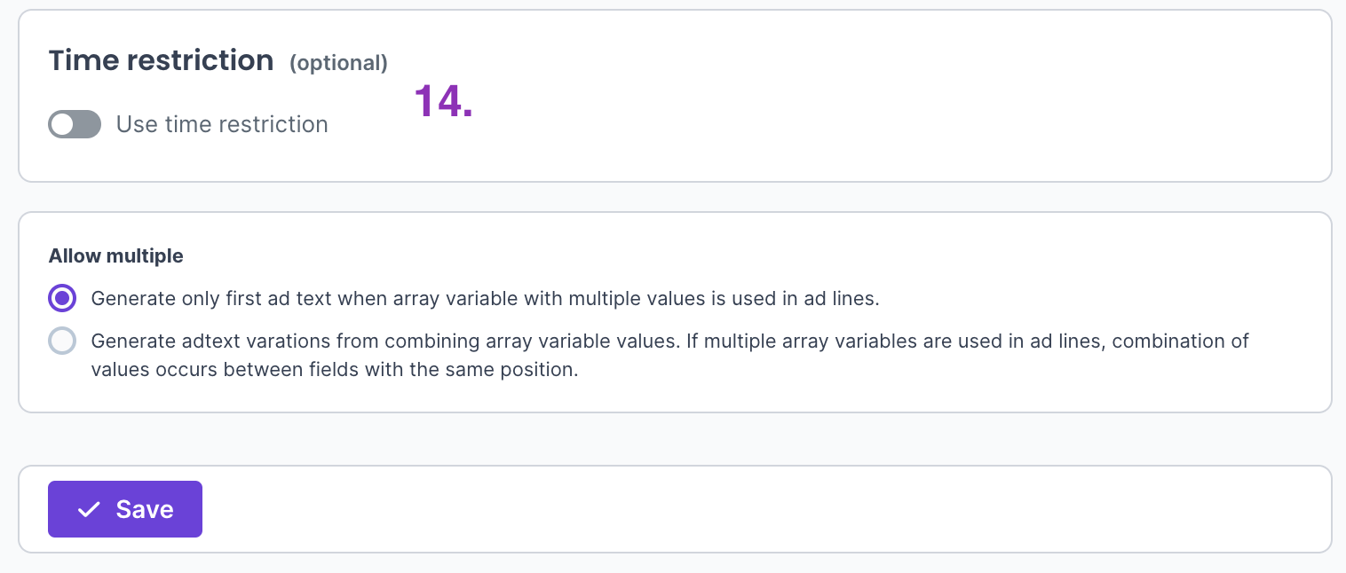This screenshot has width=1346, height=573.
Task: Click the '(optional)' text beside the heading
Action: pos(338,63)
